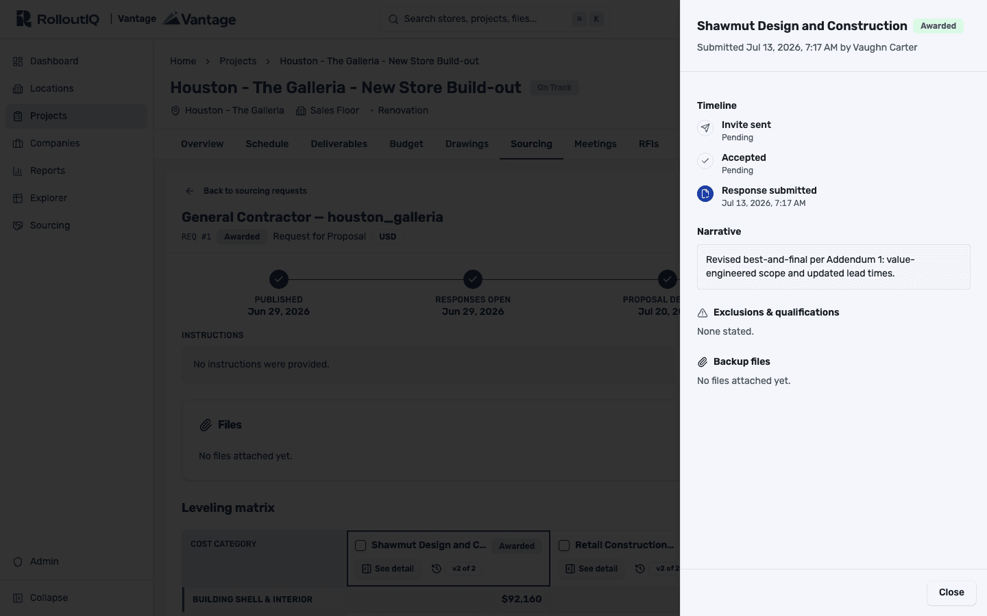Click the Backup files paperclip icon
Screen dimensions: 987x616
pos(703,362)
